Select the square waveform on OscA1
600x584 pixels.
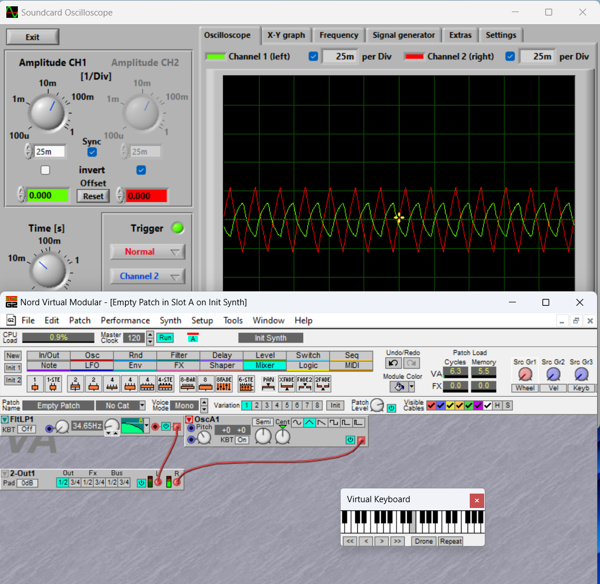pyautogui.click(x=334, y=423)
